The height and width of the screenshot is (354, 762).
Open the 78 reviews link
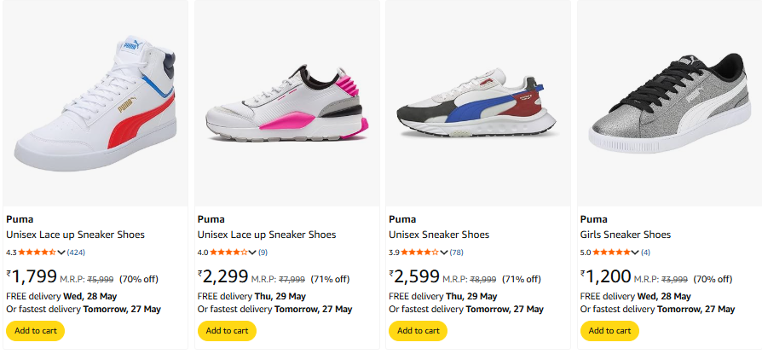click(x=456, y=252)
